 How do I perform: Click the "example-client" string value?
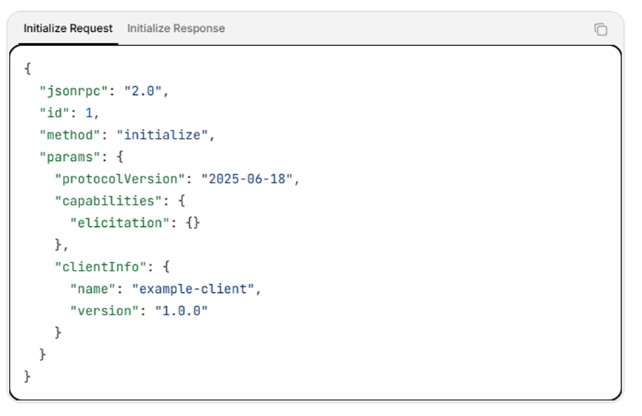click(x=196, y=288)
